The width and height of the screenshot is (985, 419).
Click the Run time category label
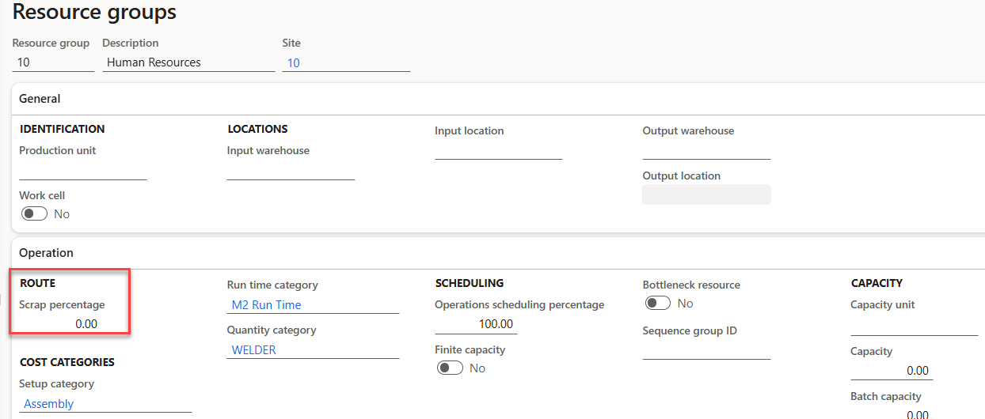tap(272, 285)
